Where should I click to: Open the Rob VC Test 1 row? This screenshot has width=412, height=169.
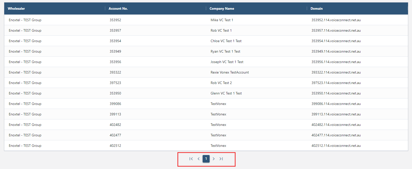pos(221,30)
